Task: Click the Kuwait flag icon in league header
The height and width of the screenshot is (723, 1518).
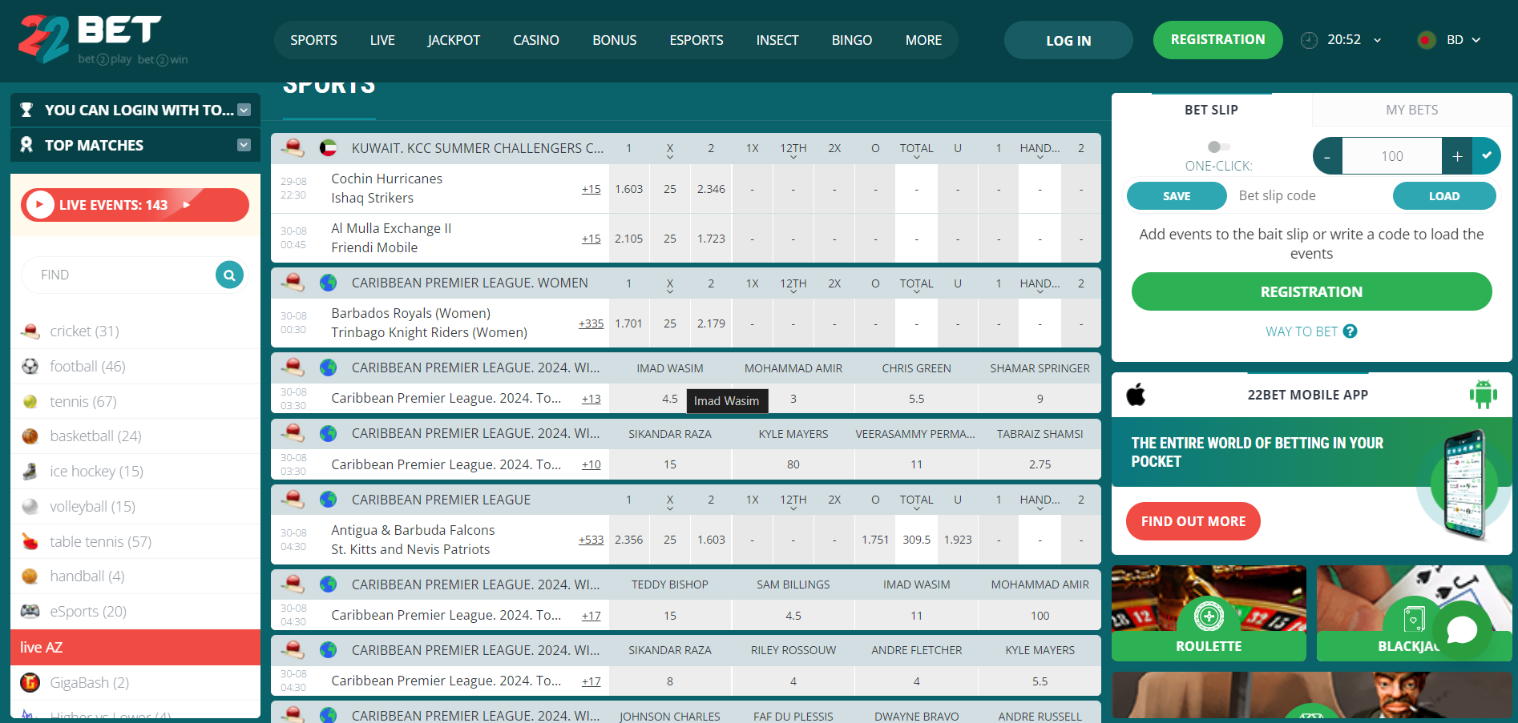Action: [328, 148]
